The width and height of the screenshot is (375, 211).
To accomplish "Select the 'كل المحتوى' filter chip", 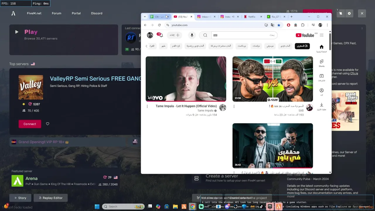I will (x=302, y=46).
